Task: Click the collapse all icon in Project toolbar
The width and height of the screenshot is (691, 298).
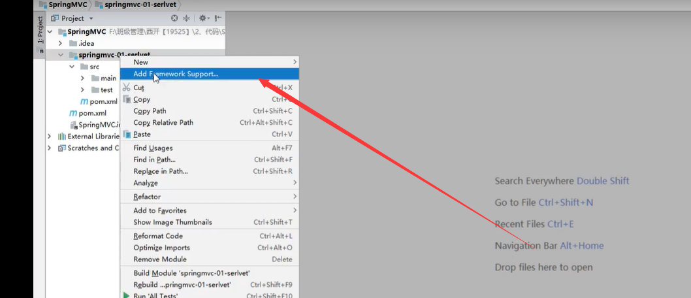Action: 186,18
